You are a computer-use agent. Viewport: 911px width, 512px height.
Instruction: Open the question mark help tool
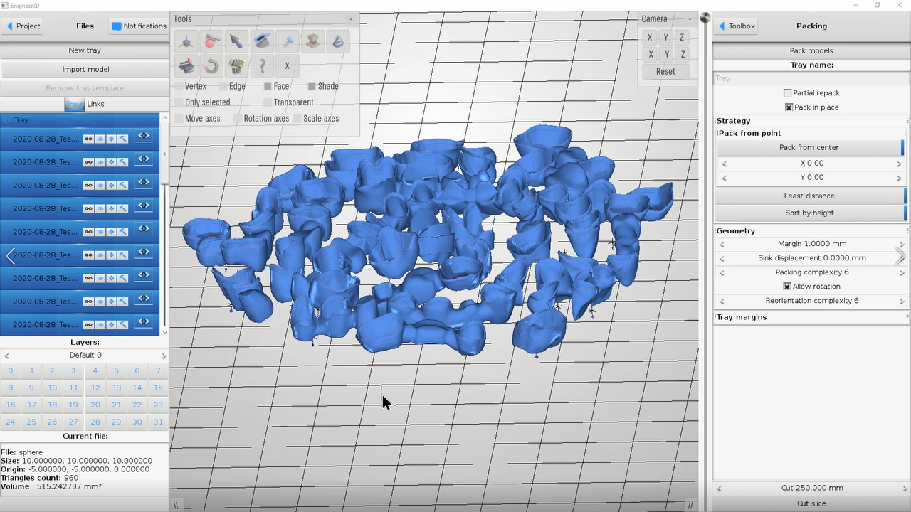pyautogui.click(x=263, y=66)
